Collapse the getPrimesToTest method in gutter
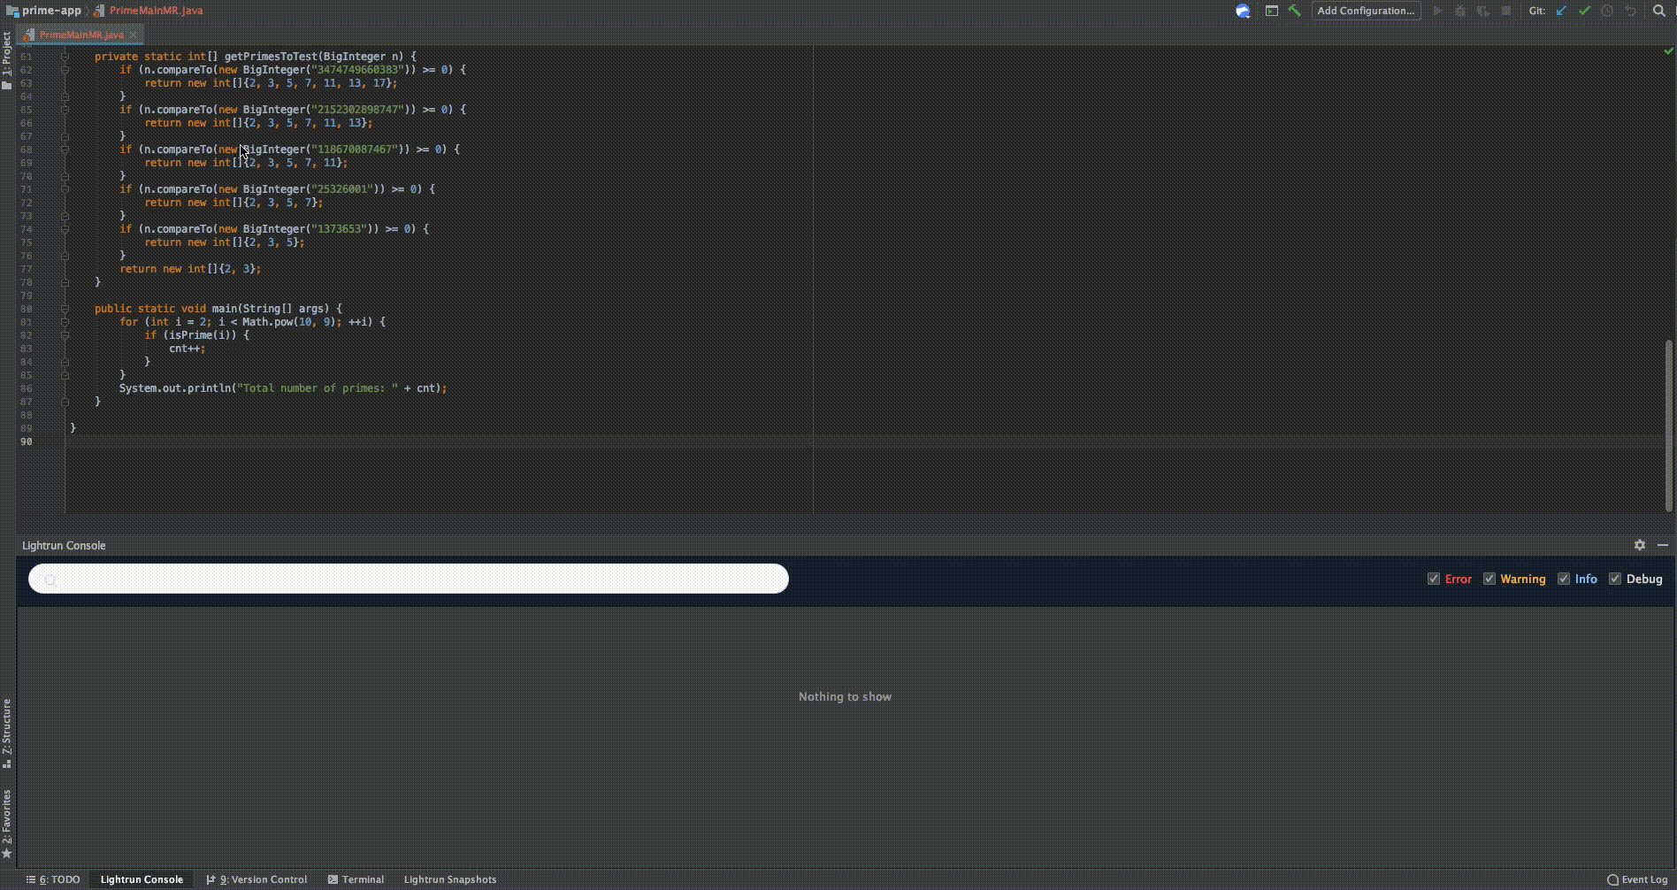Viewport: 1677px width, 890px height. pos(64,56)
